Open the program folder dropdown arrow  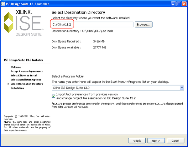182,88
